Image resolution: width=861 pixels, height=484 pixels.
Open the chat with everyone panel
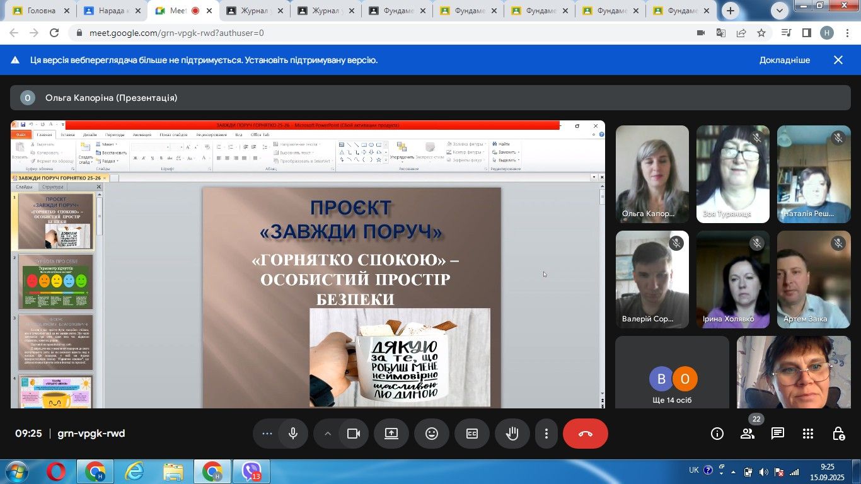(778, 434)
